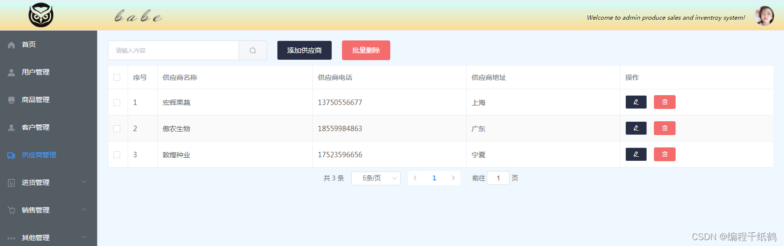
Task: Expand the 进货管理 submenu chevron
Action: coord(84,182)
